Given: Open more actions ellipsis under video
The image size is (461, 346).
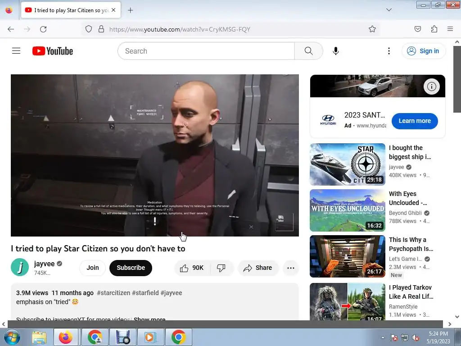Looking at the screenshot, I should click(x=291, y=268).
